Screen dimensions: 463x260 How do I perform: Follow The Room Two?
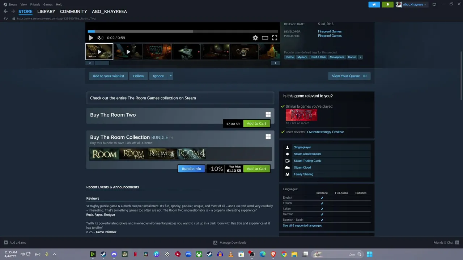point(138,76)
